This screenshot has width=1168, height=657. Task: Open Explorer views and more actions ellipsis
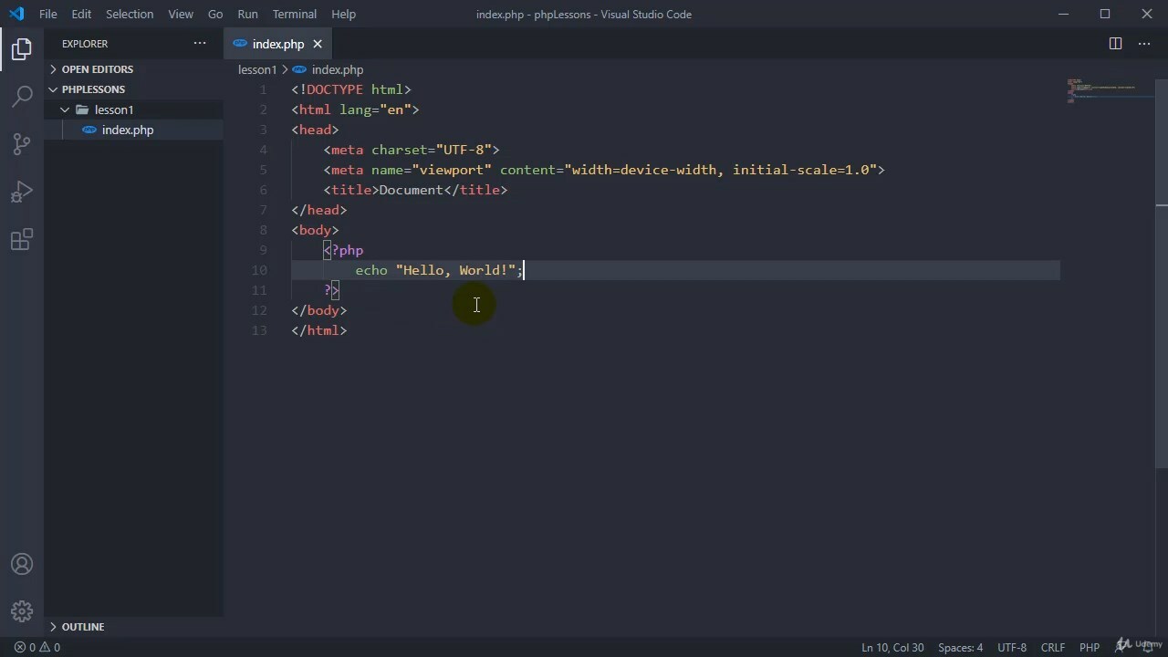coord(200,44)
